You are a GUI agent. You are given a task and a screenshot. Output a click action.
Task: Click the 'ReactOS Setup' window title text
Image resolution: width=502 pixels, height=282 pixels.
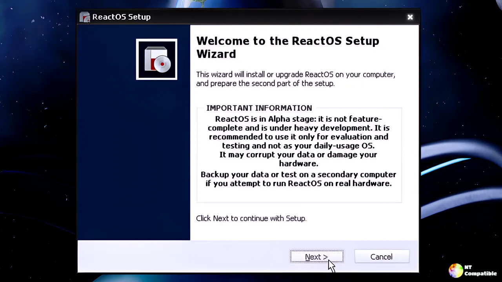point(122,17)
